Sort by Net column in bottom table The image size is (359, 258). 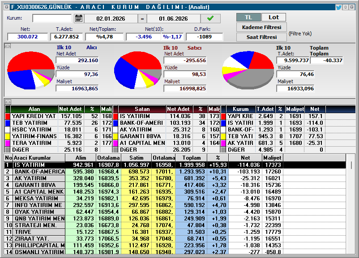(x=245, y=158)
